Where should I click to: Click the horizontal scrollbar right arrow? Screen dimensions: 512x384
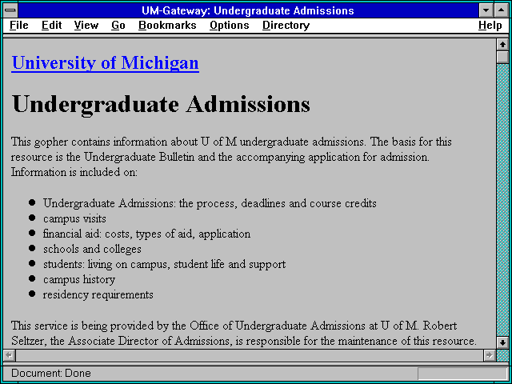(x=489, y=355)
